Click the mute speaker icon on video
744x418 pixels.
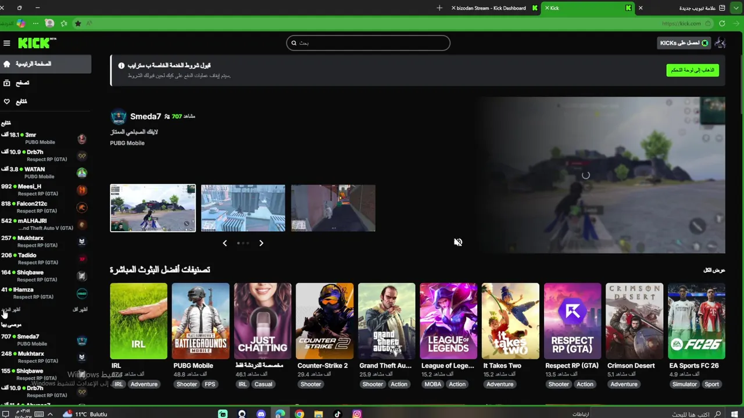coord(458,242)
